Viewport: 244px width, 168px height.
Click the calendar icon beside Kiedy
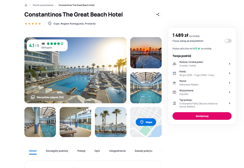(174, 73)
